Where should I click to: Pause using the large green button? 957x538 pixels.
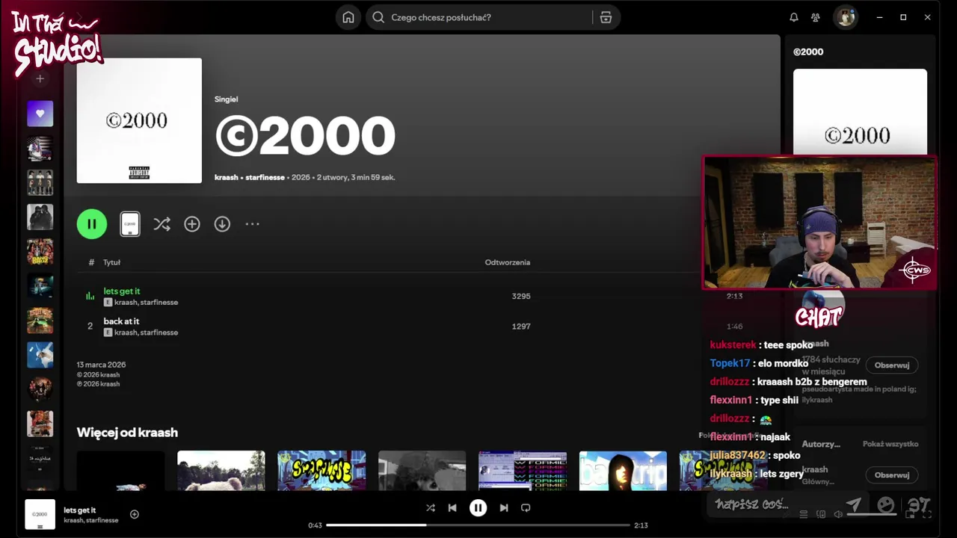(x=92, y=223)
